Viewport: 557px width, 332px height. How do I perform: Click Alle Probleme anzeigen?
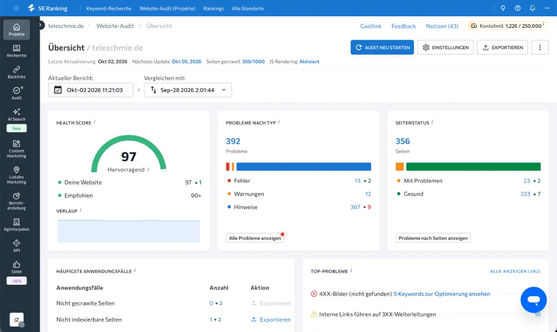click(x=255, y=238)
